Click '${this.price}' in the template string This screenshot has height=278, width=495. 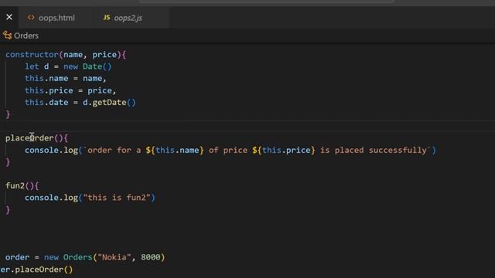[x=284, y=150]
